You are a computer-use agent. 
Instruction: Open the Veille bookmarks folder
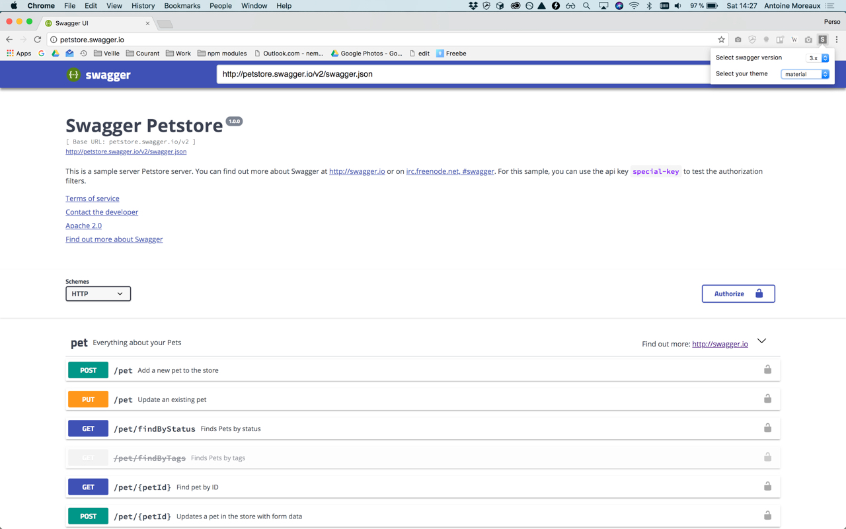[106, 54]
